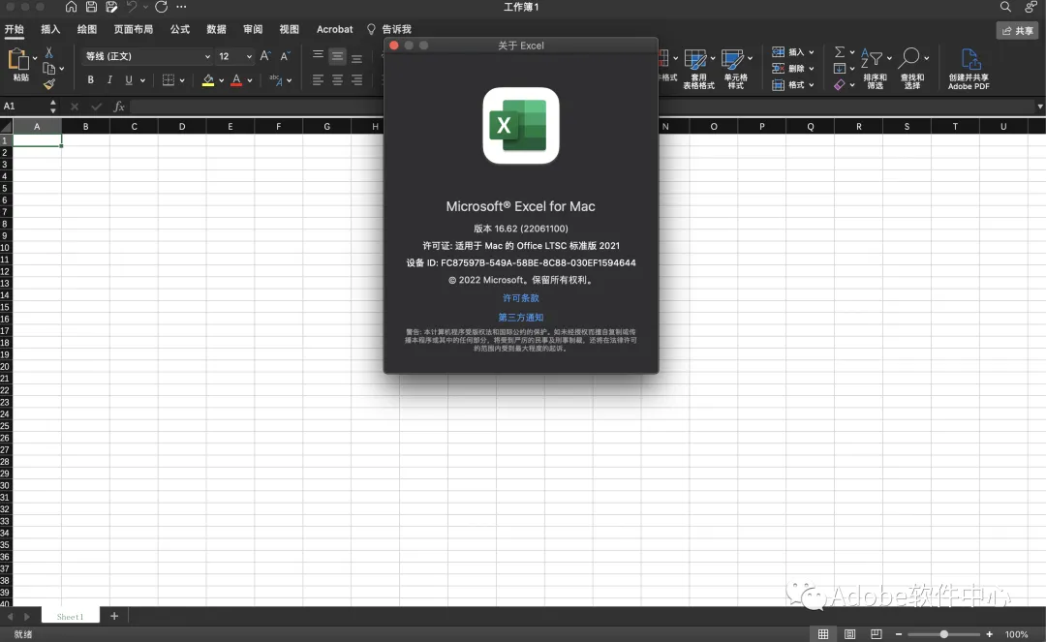
Task: Click the fx insert function icon
Action: click(x=119, y=106)
